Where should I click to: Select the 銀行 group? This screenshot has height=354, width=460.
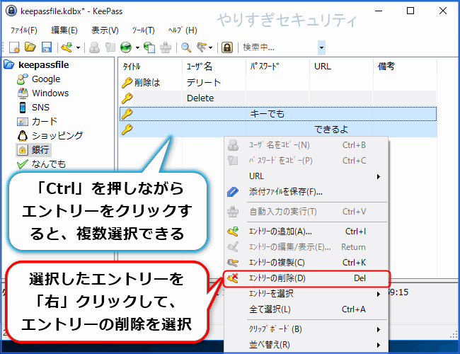click(40, 149)
